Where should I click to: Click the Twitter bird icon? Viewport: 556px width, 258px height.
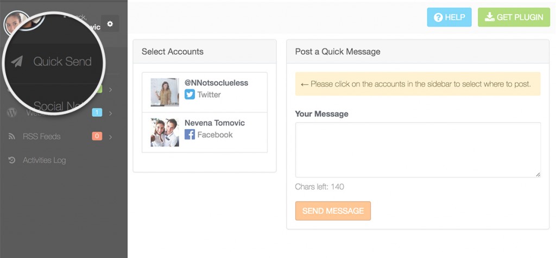tap(189, 95)
